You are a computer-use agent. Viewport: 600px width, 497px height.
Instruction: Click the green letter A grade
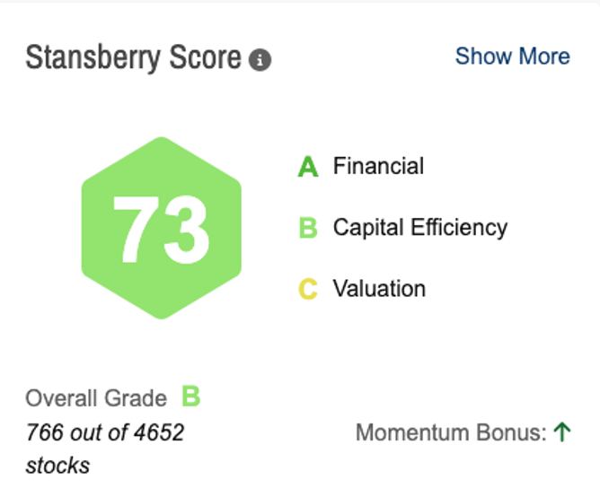click(x=308, y=167)
